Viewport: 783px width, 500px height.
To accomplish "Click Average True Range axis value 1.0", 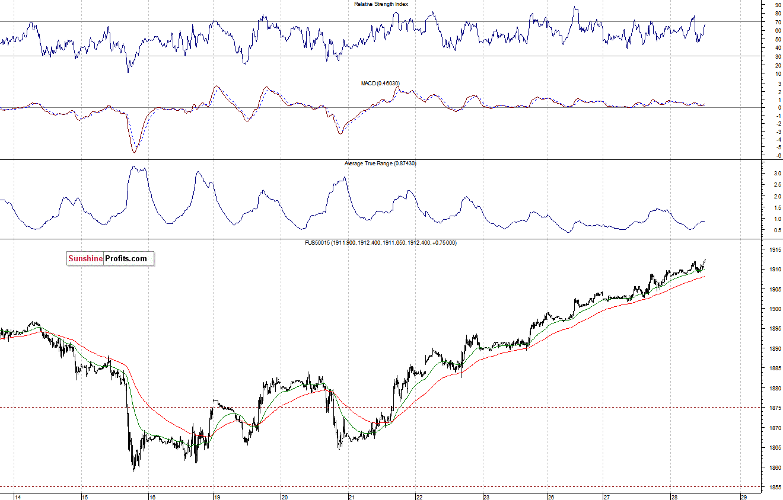I will click(x=776, y=219).
